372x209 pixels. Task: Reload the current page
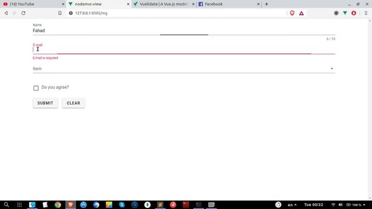[x=23, y=13]
